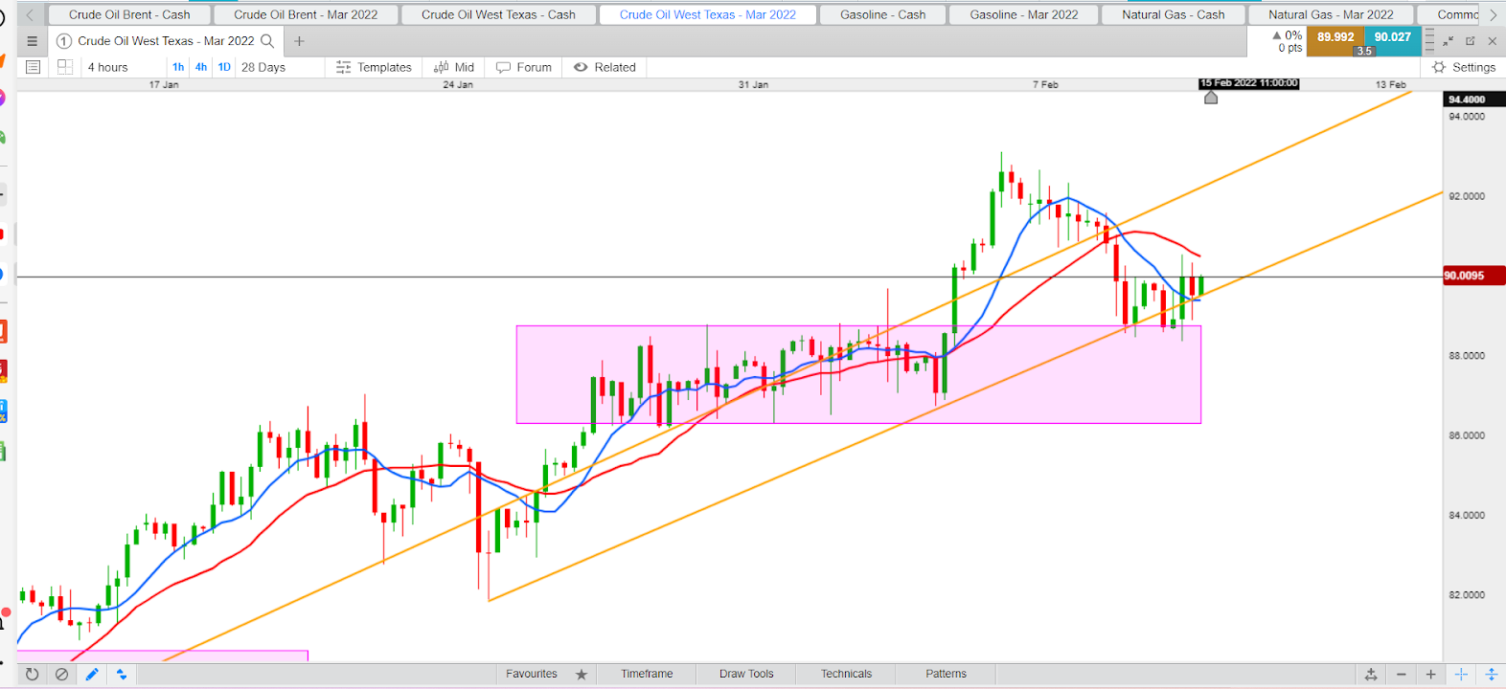Select the active Crude Oil West Texas - Mar 2022 tab
Screen dimensions: 1506x689
click(x=708, y=14)
